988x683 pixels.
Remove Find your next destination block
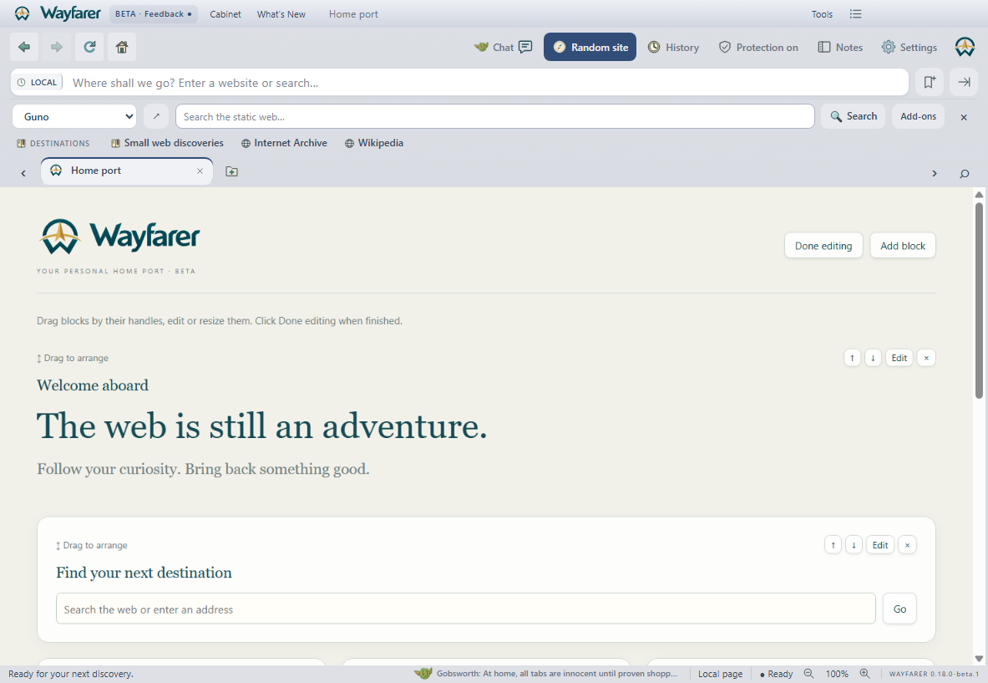pyautogui.click(x=907, y=545)
